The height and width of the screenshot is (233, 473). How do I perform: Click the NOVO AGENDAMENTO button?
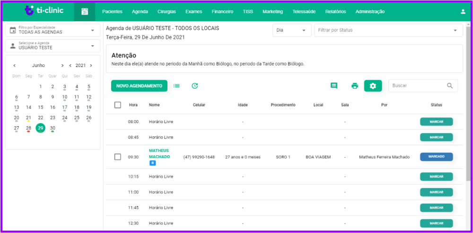pyautogui.click(x=139, y=86)
